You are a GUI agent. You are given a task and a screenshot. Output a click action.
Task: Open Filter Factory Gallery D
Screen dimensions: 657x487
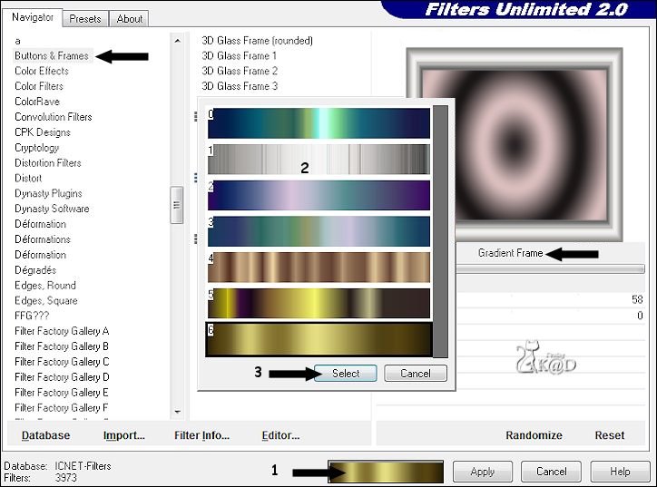pos(62,377)
